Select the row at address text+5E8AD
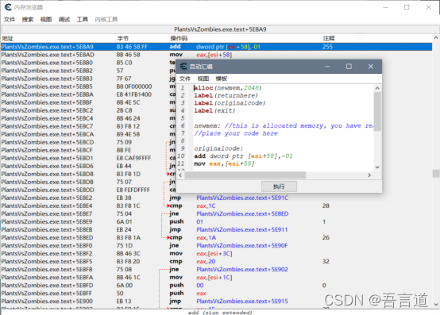This screenshot has width=440, height=315. pos(216,55)
